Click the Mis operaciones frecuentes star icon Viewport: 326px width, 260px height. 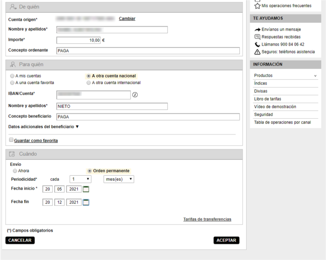click(x=257, y=6)
